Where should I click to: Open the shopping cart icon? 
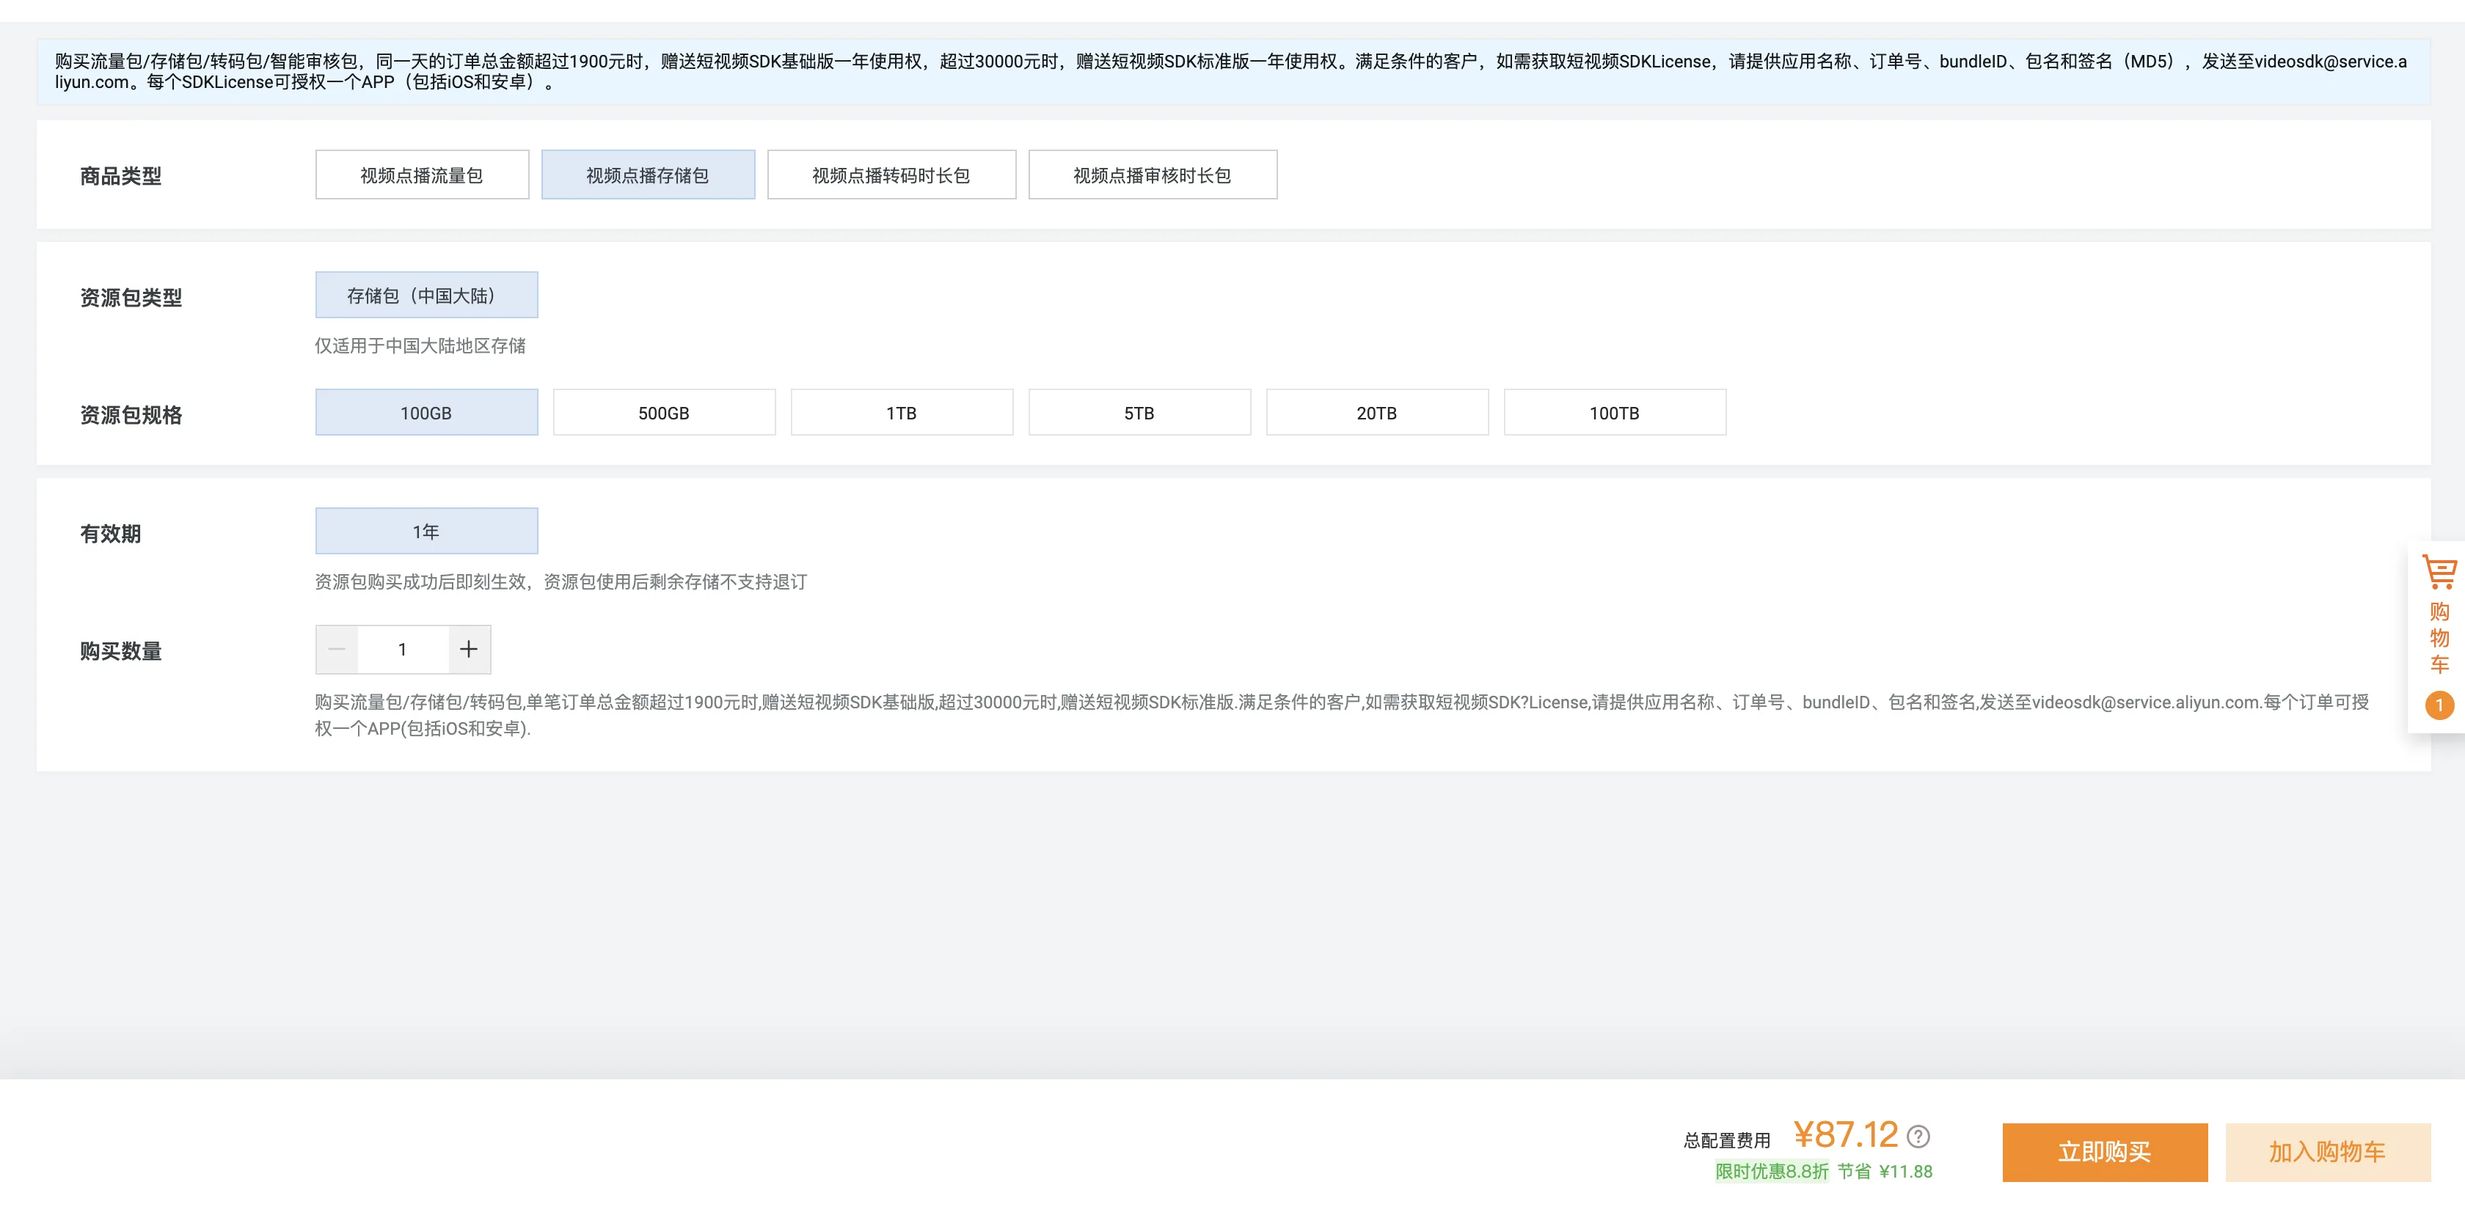coord(2439,572)
